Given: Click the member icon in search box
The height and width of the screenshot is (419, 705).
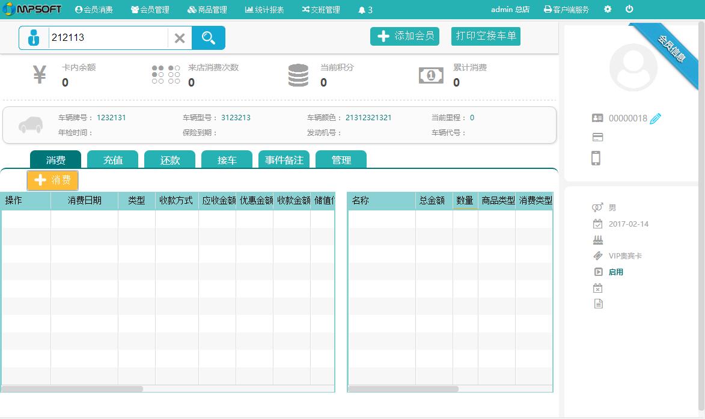Looking at the screenshot, I should click(33, 38).
